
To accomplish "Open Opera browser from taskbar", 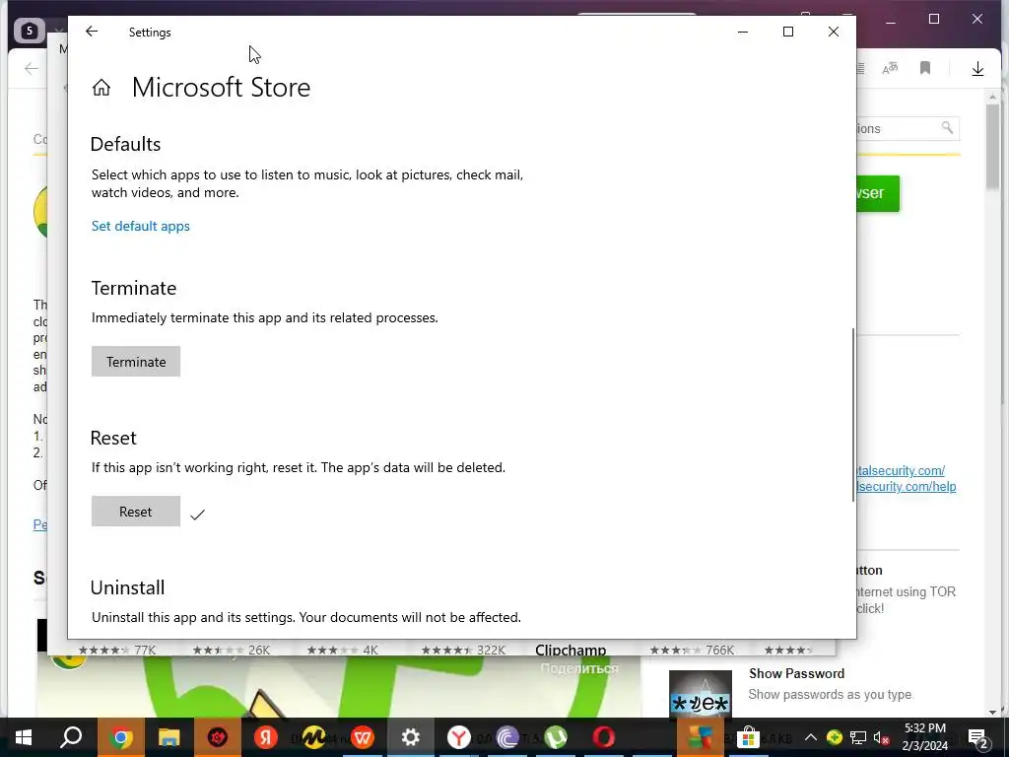I will tap(604, 737).
